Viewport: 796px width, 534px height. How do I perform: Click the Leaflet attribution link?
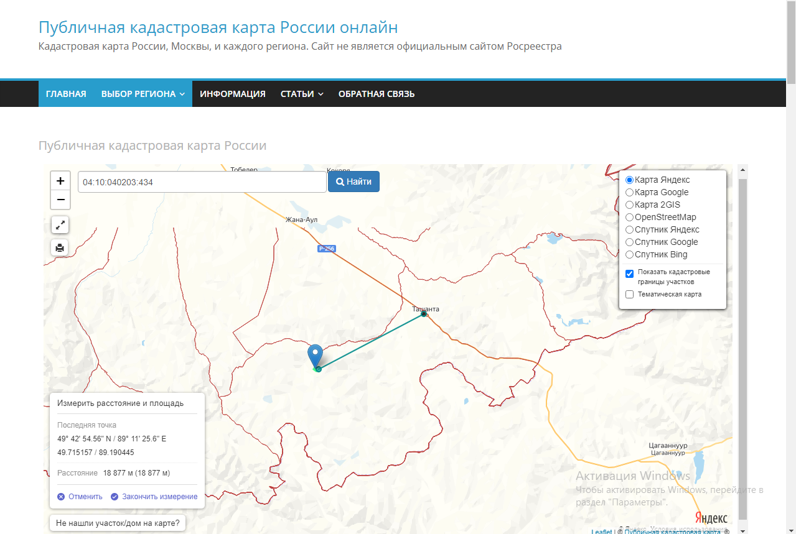click(x=601, y=532)
